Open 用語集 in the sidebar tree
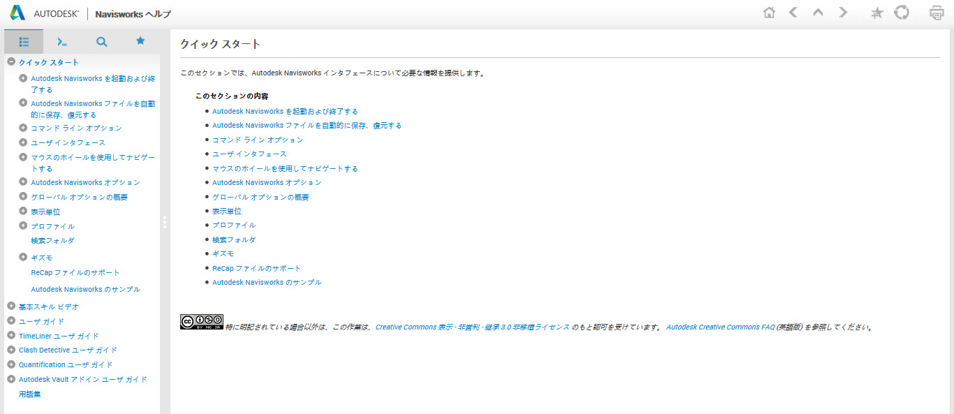This screenshot has height=414, width=954. tap(30, 394)
